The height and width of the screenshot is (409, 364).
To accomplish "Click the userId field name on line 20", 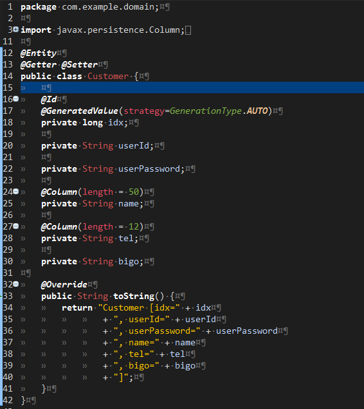I will (x=134, y=145).
